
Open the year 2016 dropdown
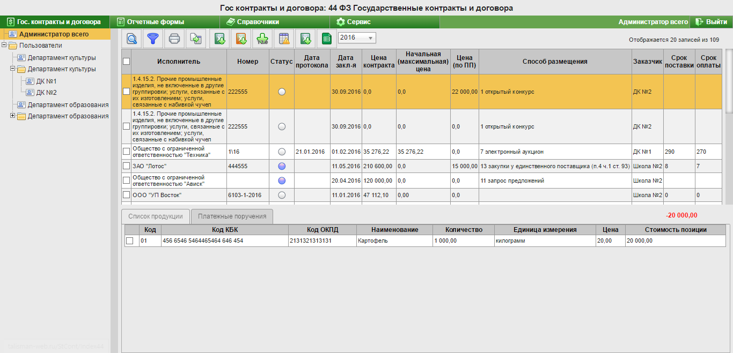(357, 37)
